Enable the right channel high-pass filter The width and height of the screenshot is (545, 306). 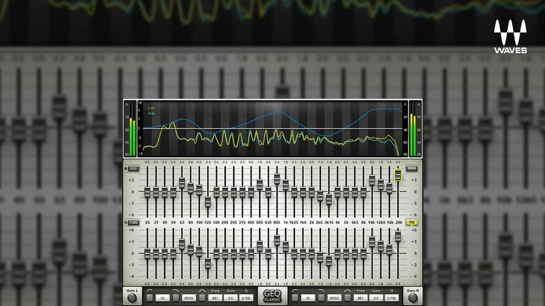tap(295, 298)
